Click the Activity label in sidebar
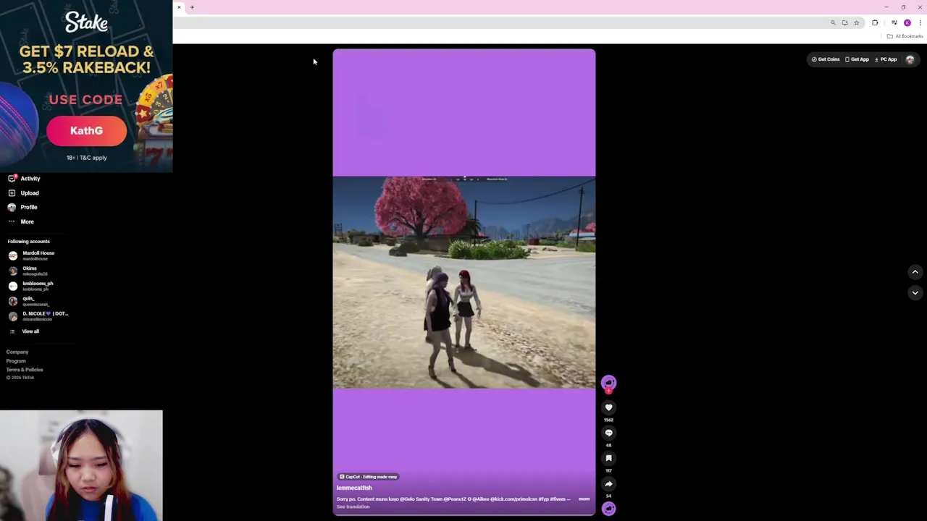 pos(30,178)
